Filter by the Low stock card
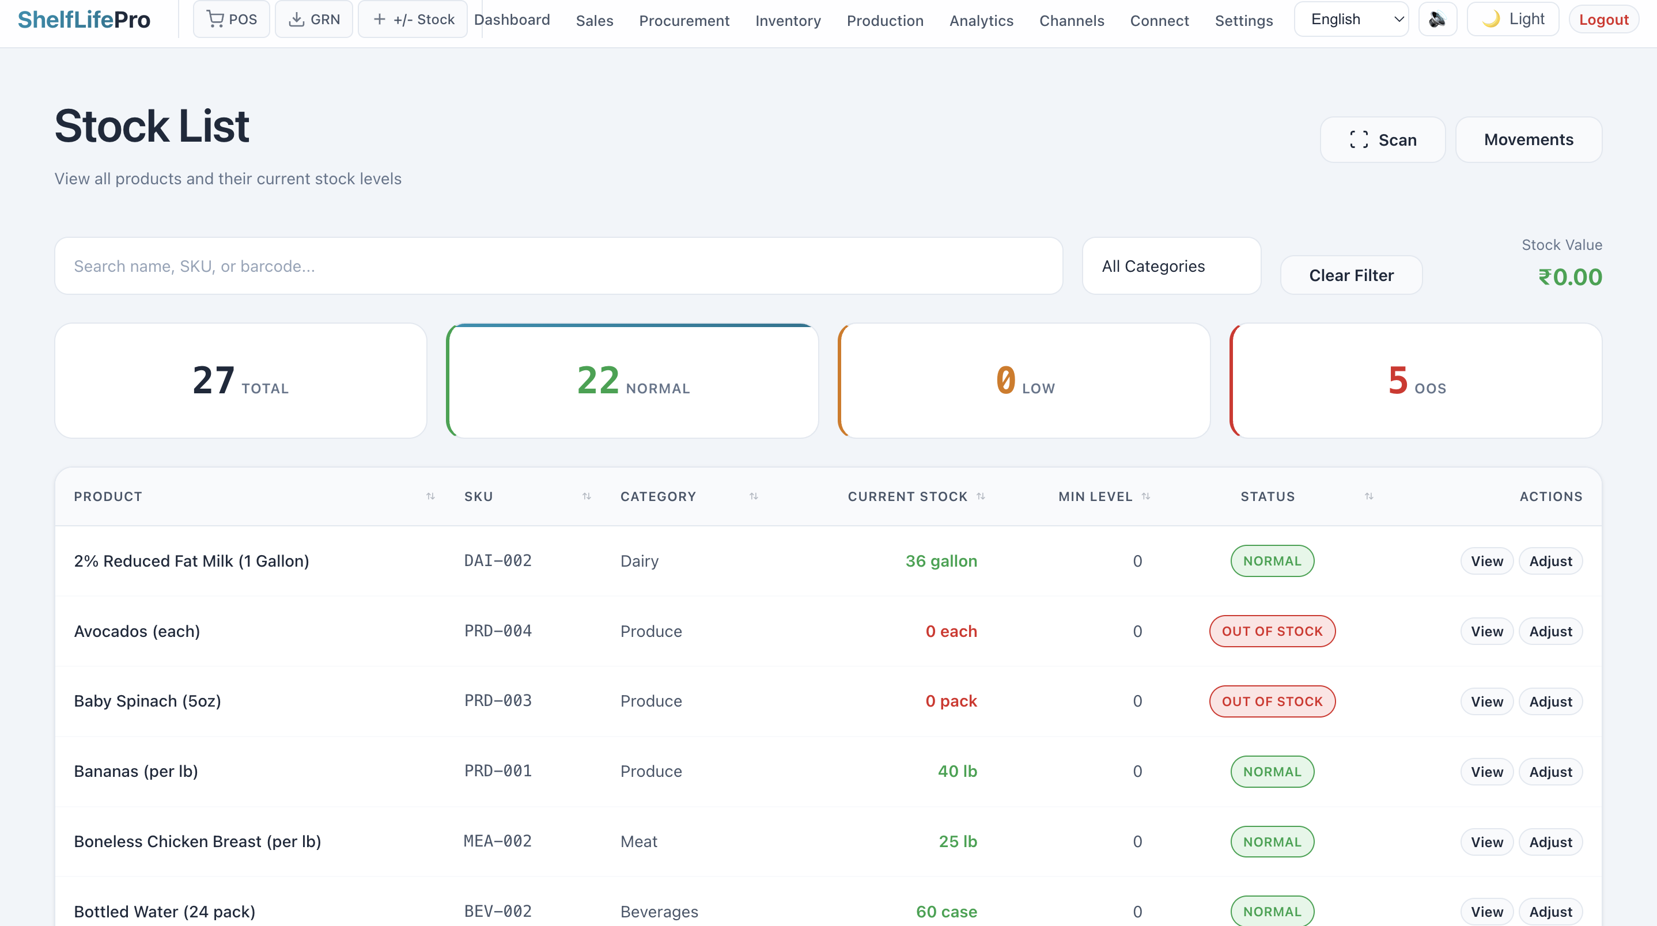The image size is (1657, 926). [x=1024, y=381]
